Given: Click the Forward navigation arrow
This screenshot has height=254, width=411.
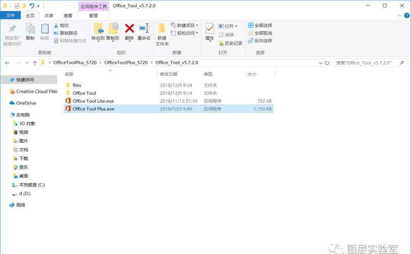Looking at the screenshot, I should pos(18,63).
